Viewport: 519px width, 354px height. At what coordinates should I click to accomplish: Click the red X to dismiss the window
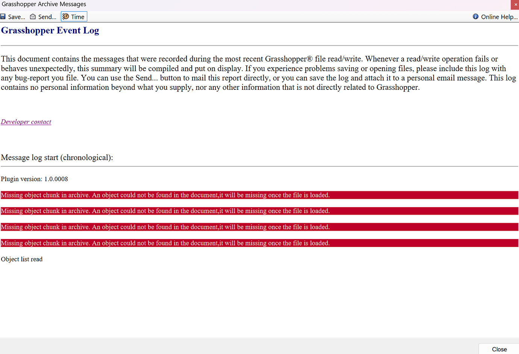(515, 5)
